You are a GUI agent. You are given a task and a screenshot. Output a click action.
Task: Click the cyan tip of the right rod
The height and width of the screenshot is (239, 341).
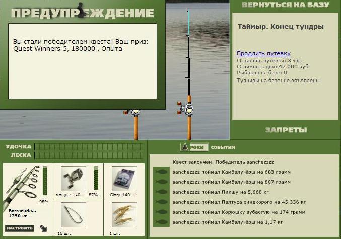click(x=188, y=23)
